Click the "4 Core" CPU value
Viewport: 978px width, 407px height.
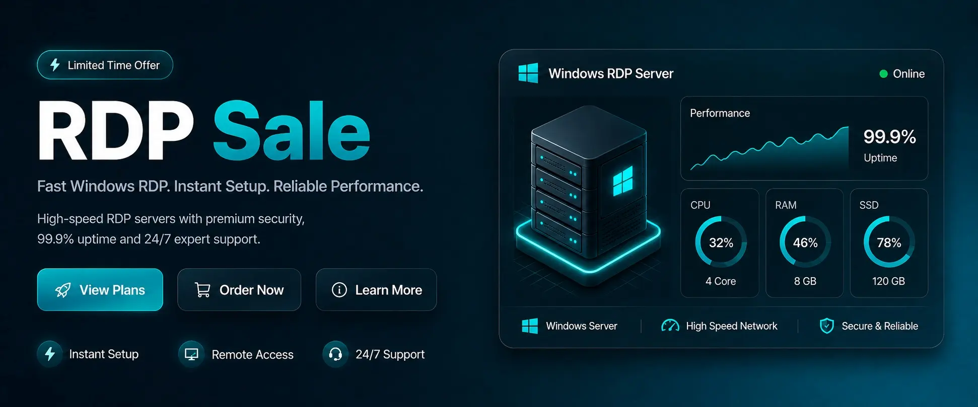[x=721, y=281]
